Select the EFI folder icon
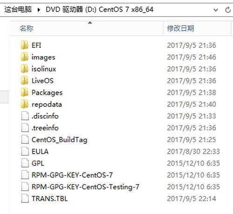 [25, 45]
